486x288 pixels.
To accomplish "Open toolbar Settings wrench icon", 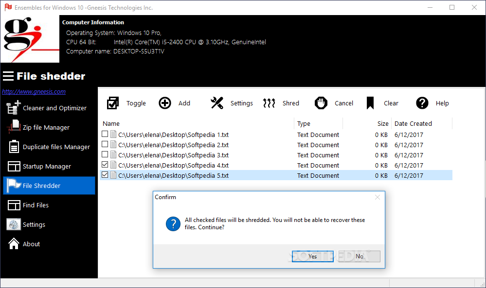I will tap(217, 103).
